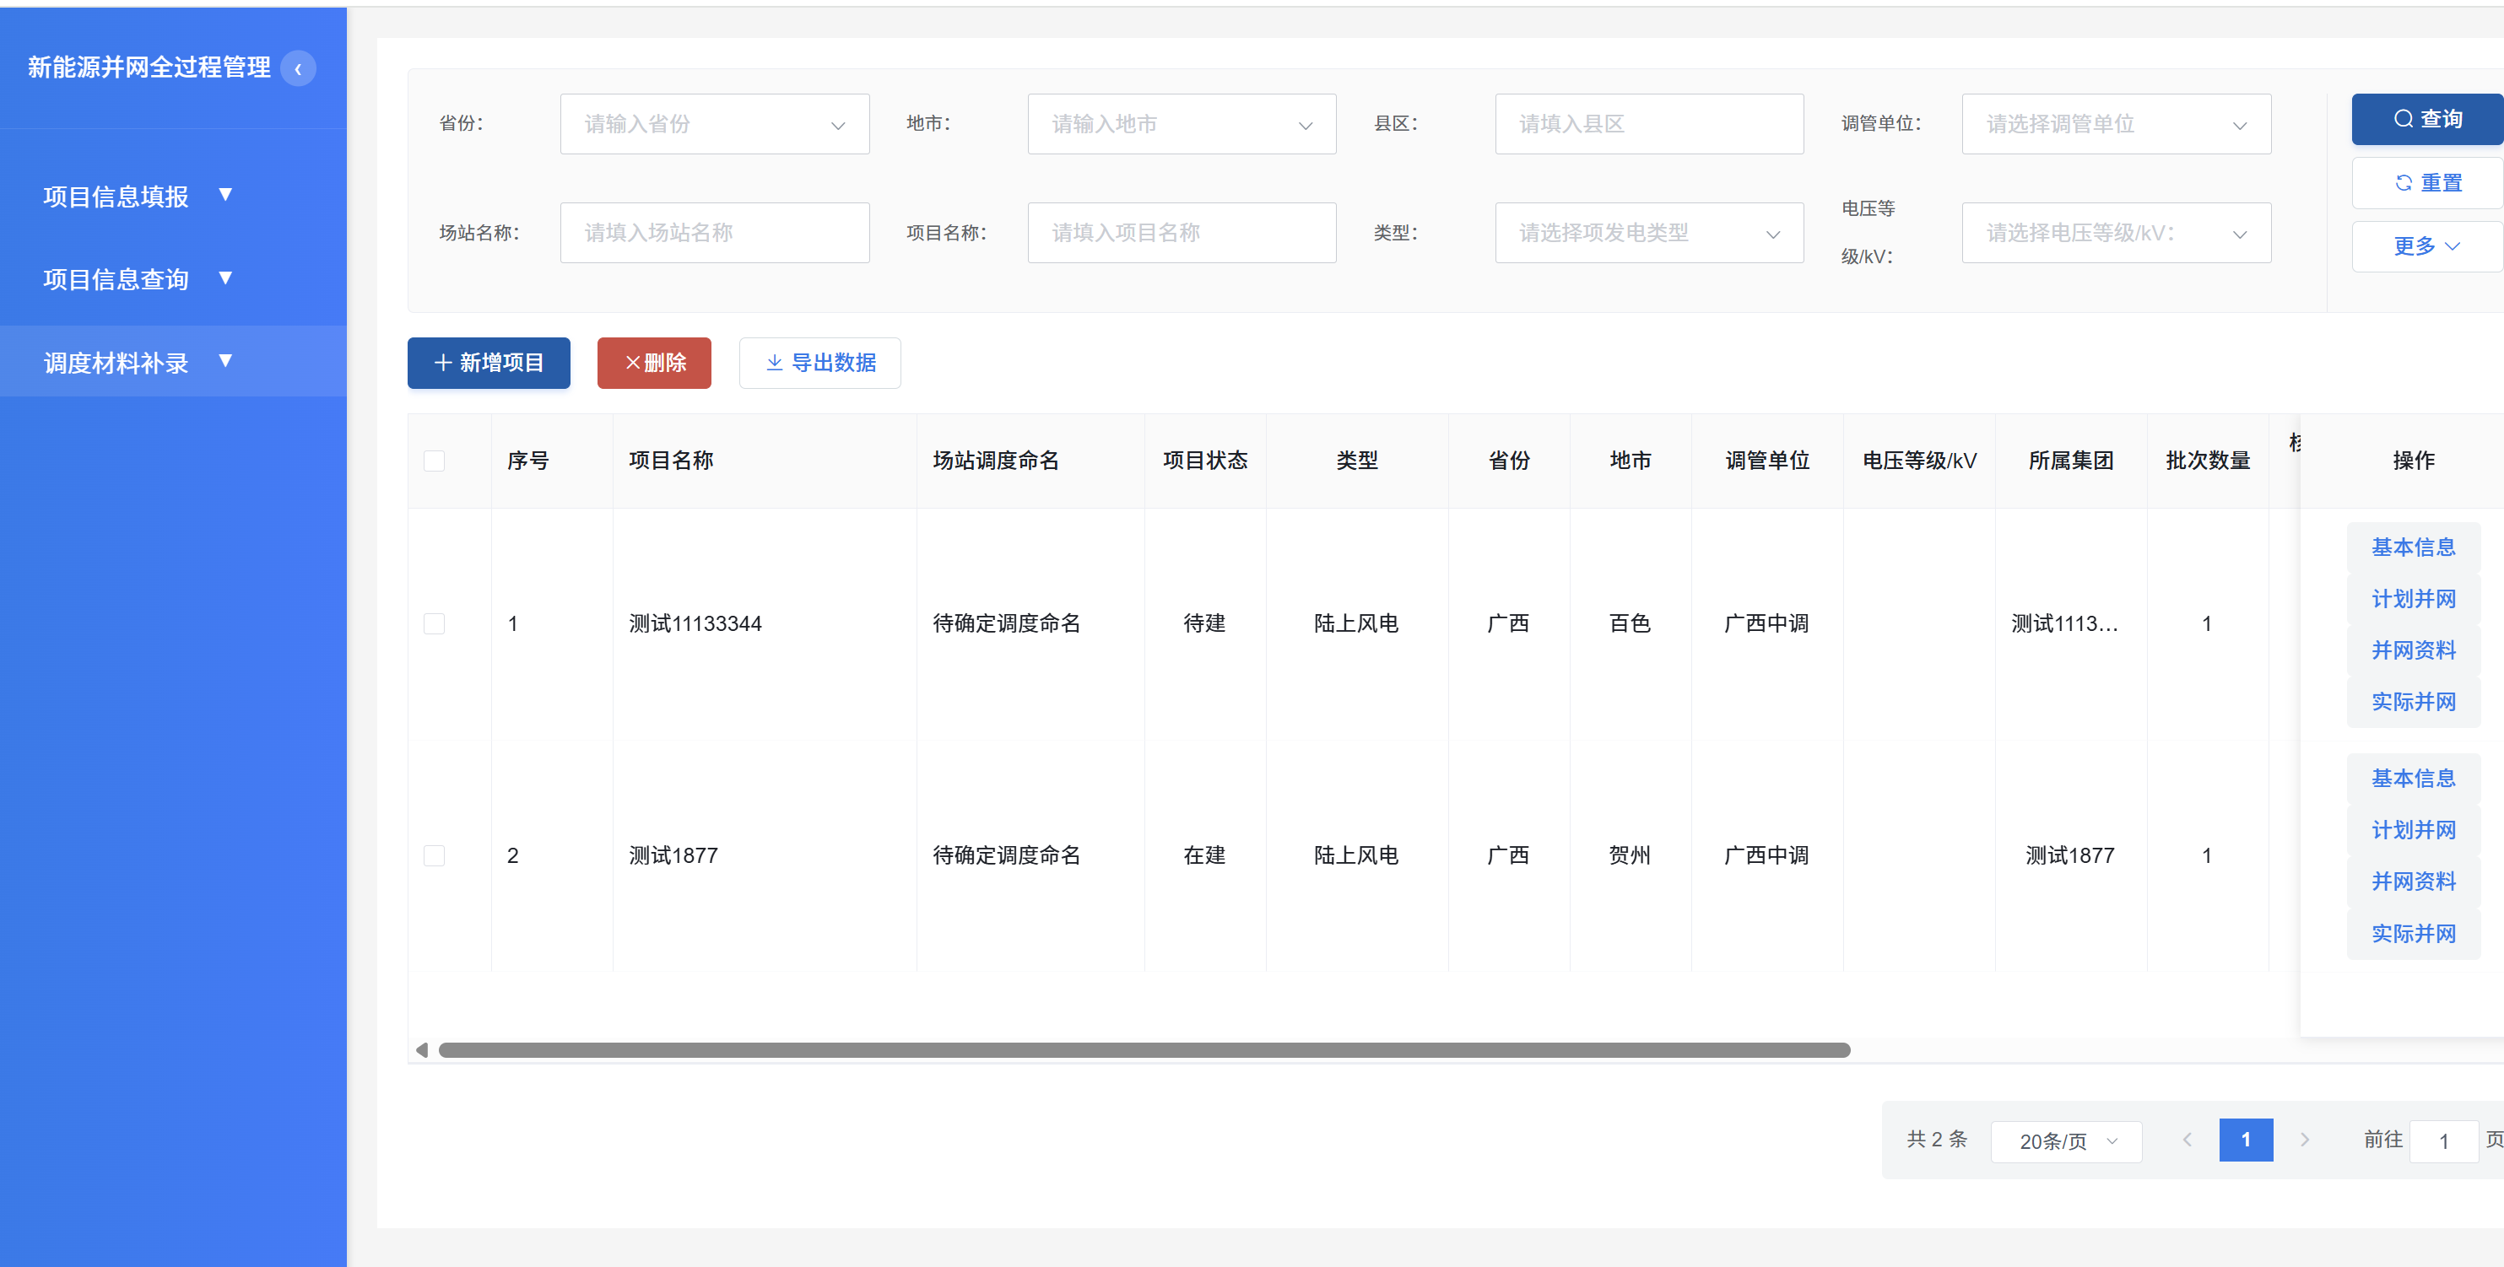Screen dimensions: 2504x1267
Task: Click the 电压等级/kV column header
Action: pyautogui.click(x=1919, y=461)
